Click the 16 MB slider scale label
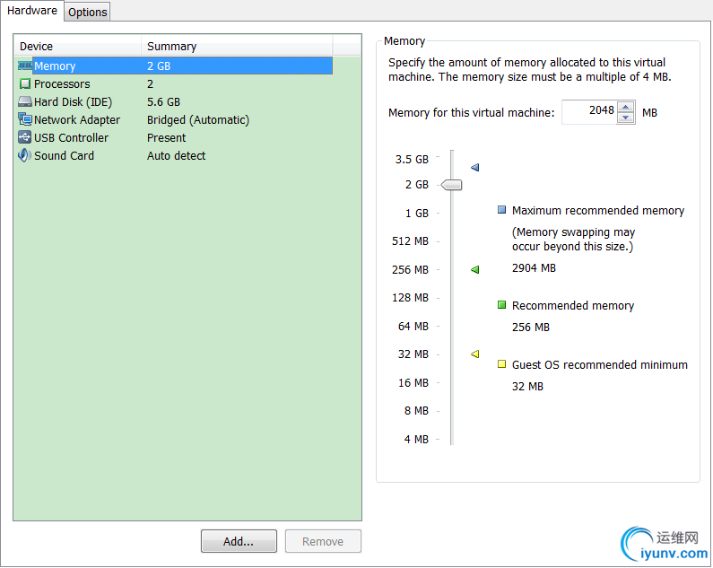713x568 pixels. pyautogui.click(x=413, y=383)
